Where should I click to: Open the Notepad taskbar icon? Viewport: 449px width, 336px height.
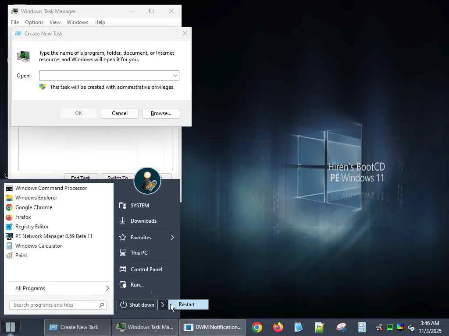[298, 327]
